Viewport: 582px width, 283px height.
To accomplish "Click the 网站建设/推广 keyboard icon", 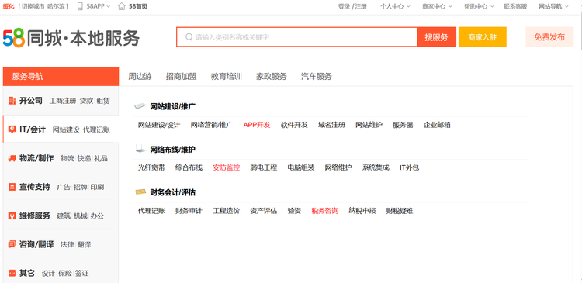I will 140,107.
